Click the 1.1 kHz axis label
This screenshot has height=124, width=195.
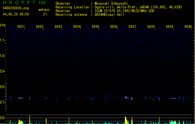[2, 40]
